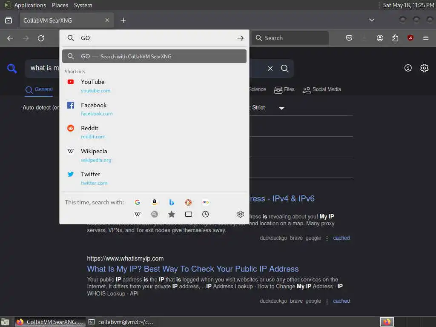Click the Go arrow in URL bar
Viewport: 436px width, 327px height.
tap(241, 38)
